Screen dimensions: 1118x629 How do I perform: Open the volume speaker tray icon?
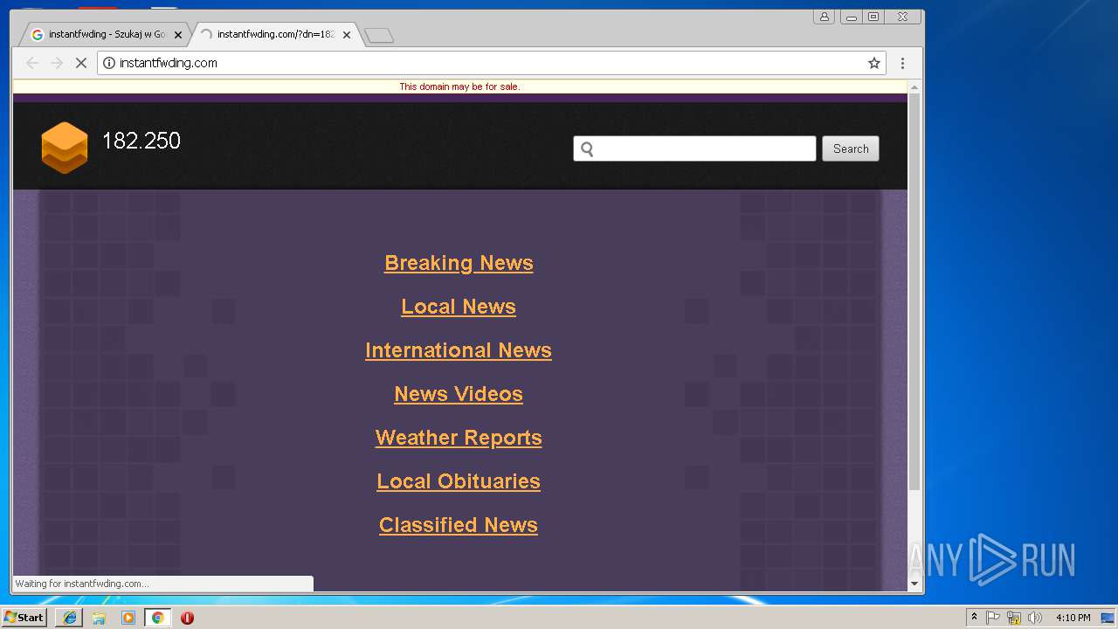click(1035, 618)
